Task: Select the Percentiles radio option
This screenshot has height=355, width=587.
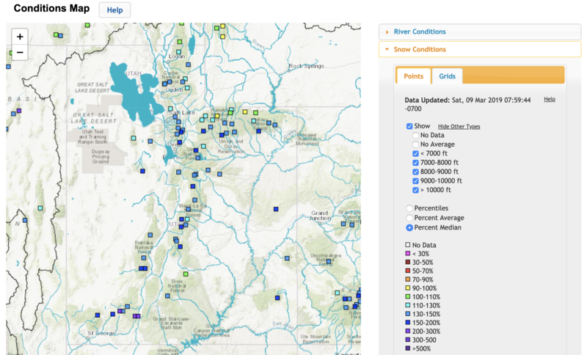Action: (409, 208)
